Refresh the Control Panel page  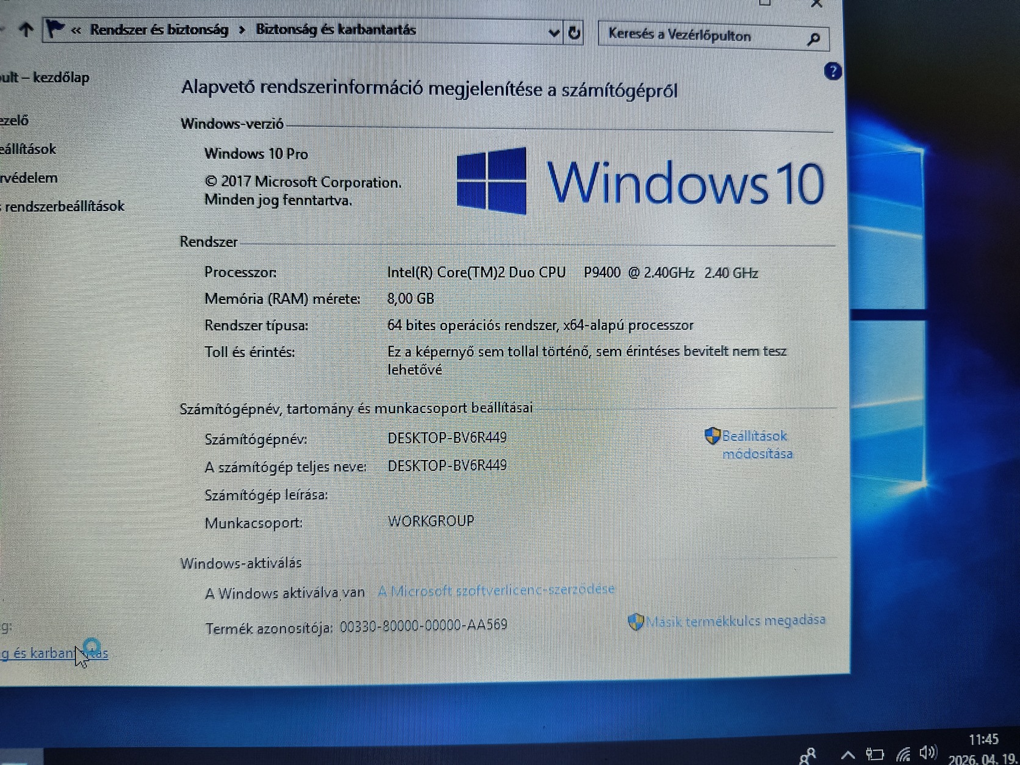[x=574, y=32]
